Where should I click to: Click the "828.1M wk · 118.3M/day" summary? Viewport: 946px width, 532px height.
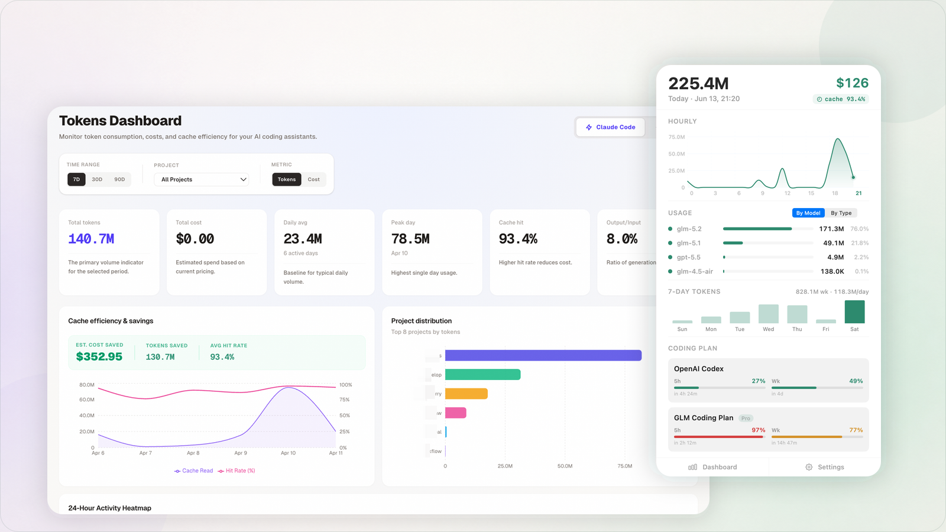(832, 291)
